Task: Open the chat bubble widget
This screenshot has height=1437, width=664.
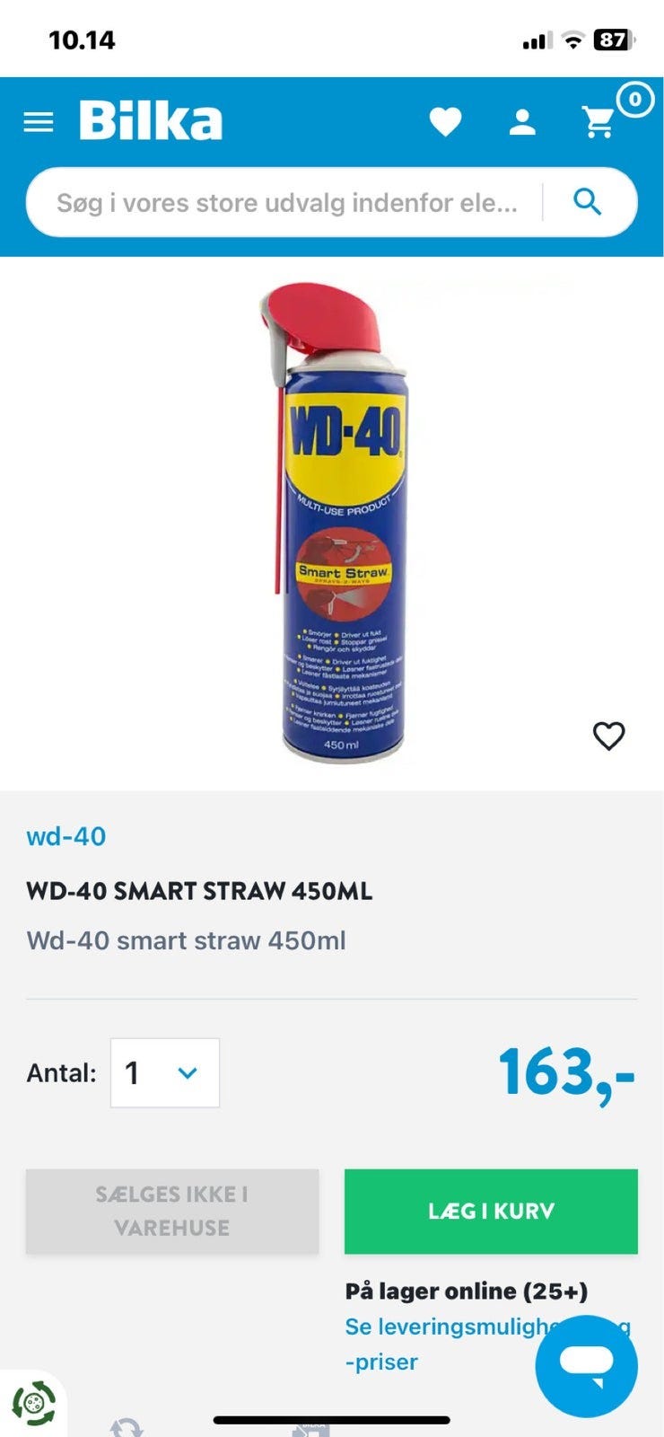Action: [586, 1366]
